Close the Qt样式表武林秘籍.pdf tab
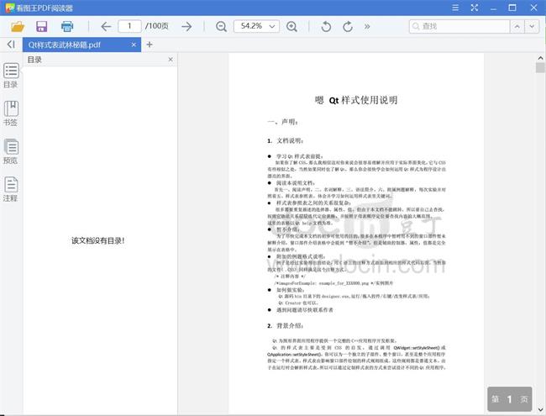 point(134,45)
